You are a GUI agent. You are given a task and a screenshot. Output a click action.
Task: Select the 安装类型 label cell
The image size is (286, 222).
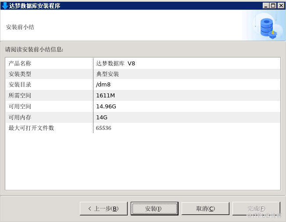[20, 74]
